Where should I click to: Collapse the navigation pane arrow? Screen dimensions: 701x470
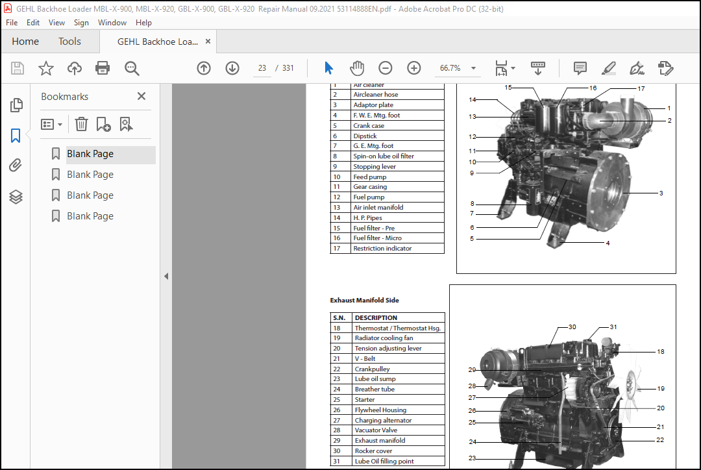166,277
